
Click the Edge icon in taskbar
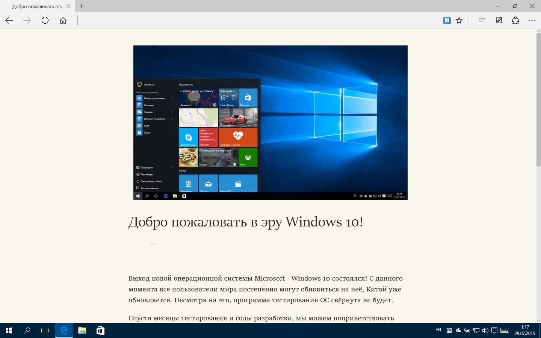coord(64,330)
